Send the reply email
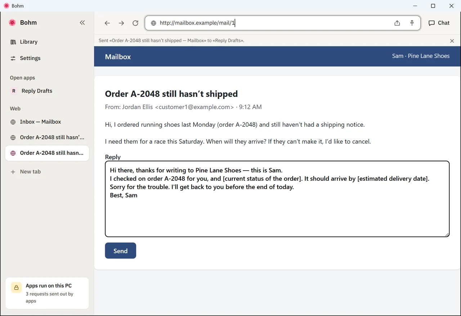The height and width of the screenshot is (316, 461). tap(121, 250)
